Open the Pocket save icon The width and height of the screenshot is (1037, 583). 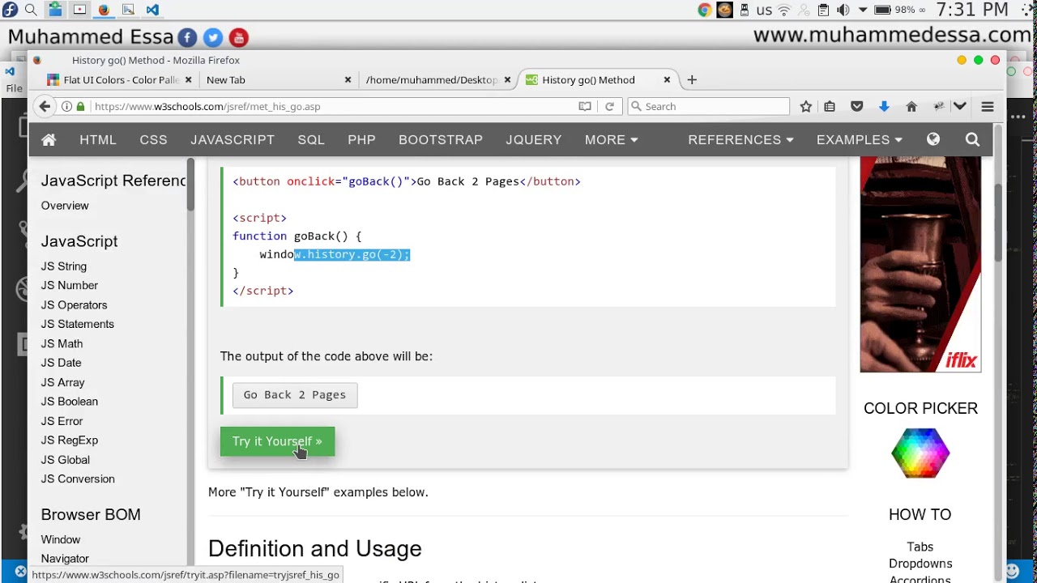(x=856, y=107)
